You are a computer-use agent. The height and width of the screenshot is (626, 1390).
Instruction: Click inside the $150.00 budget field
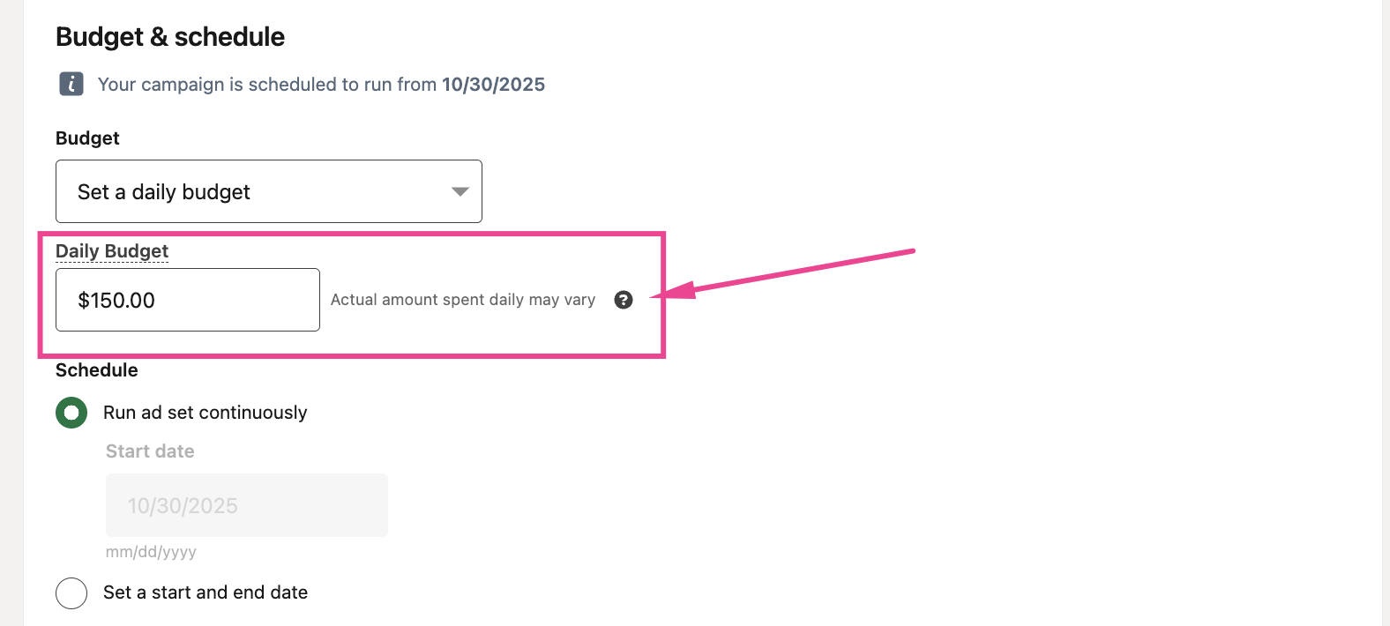pos(187,300)
